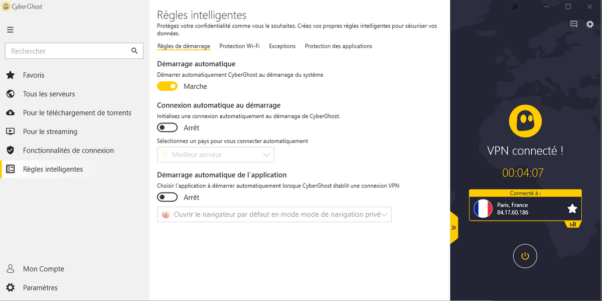Click the torrent download cloud icon
Screen dimensions: 602x301
[x=10, y=113]
